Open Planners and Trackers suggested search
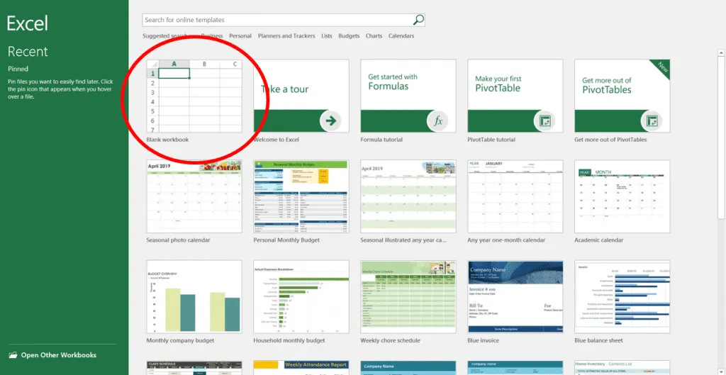Screen dimensions: 726x375 pyautogui.click(x=286, y=35)
